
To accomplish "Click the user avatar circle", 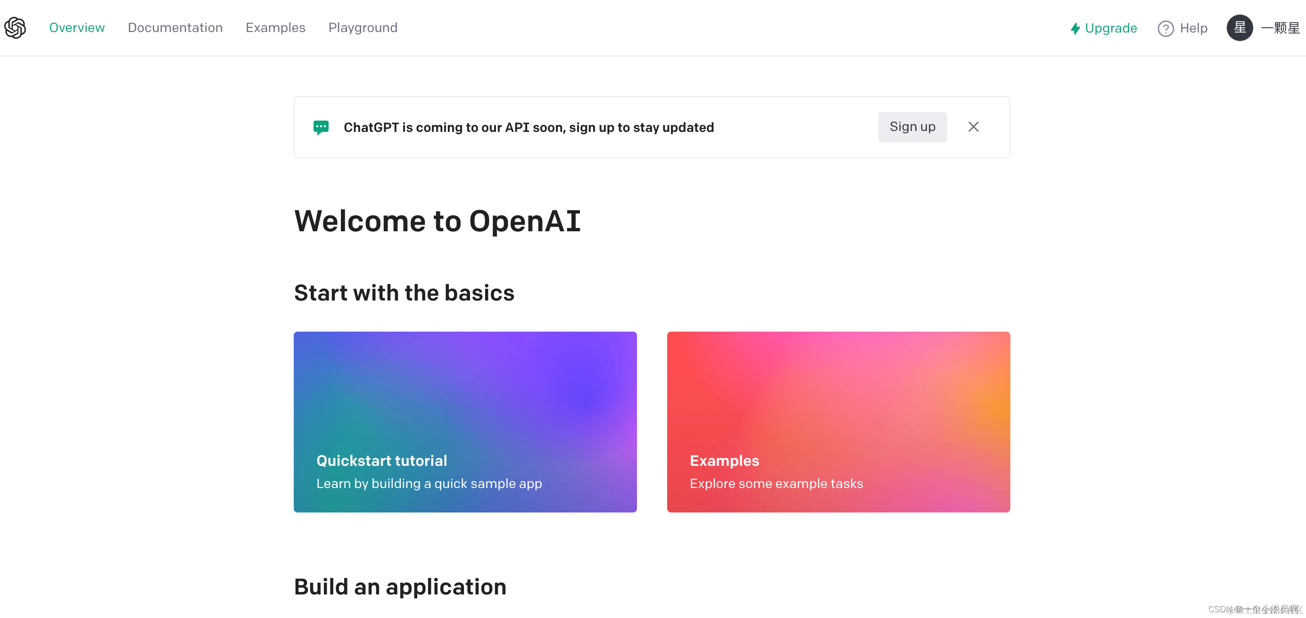I will pyautogui.click(x=1239, y=28).
